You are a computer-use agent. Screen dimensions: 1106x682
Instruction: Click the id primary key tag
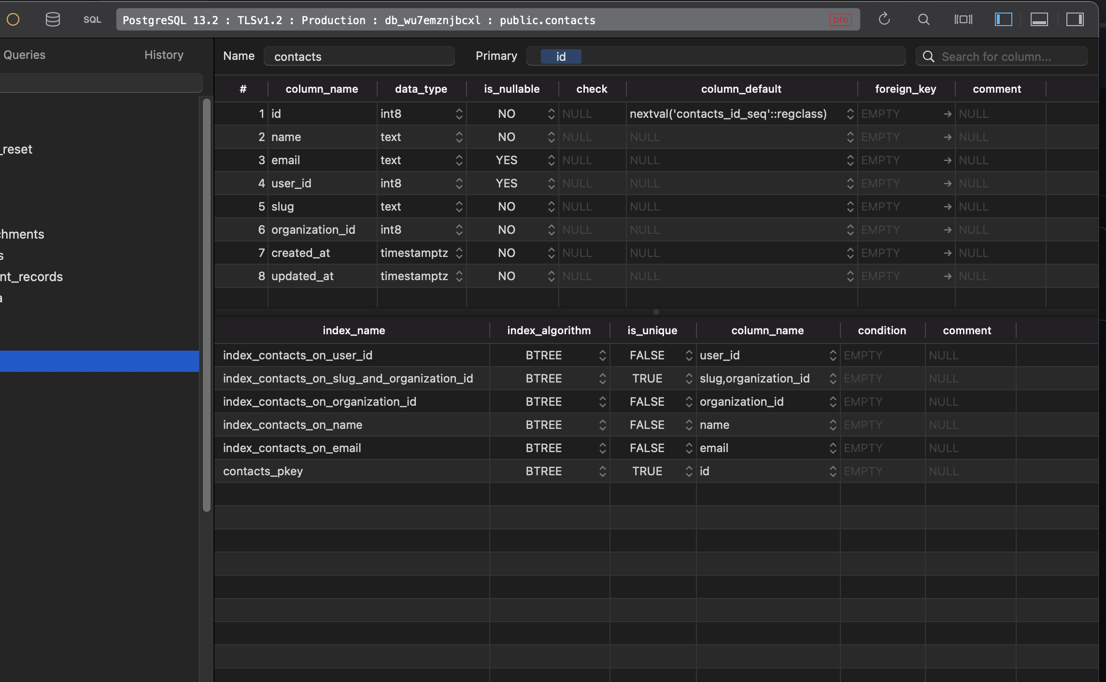tap(560, 56)
